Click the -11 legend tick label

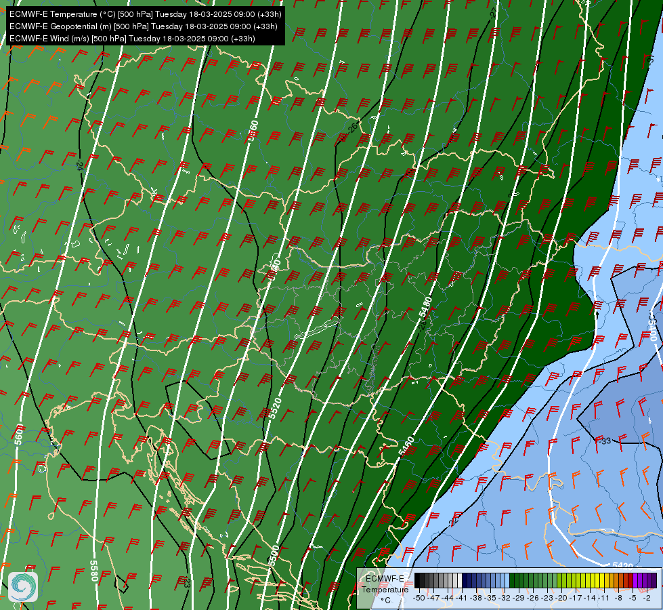(x=604, y=598)
